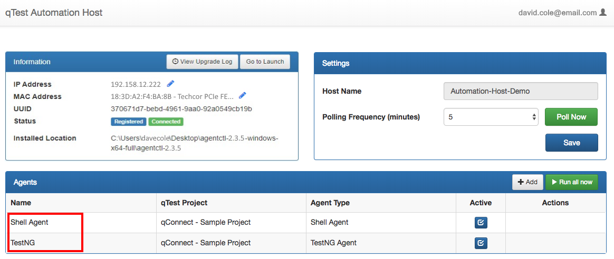This screenshot has width=614, height=259.
Task: Click the Connected status badge
Action: click(x=166, y=122)
